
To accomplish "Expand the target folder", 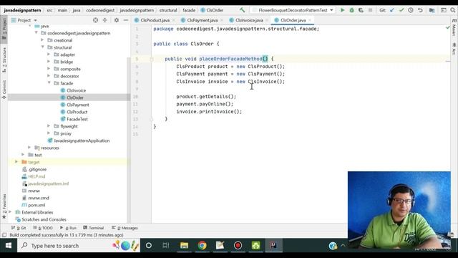I will click(x=16, y=162).
